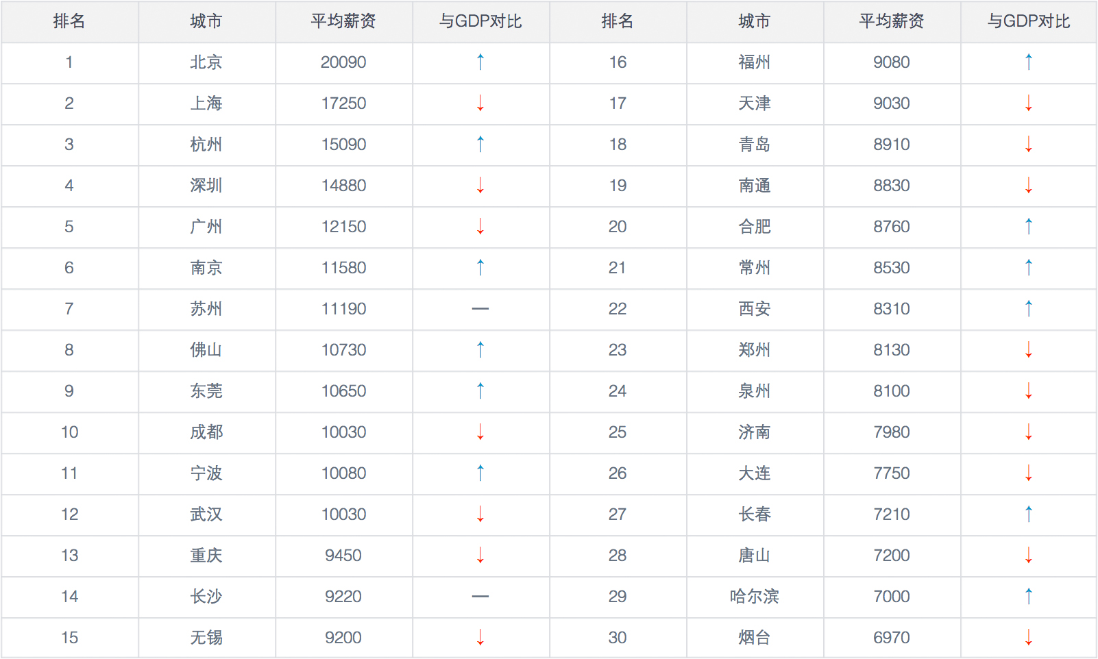Click the salary value 9030
Image resolution: width=1098 pixels, height=659 pixels.
[892, 103]
